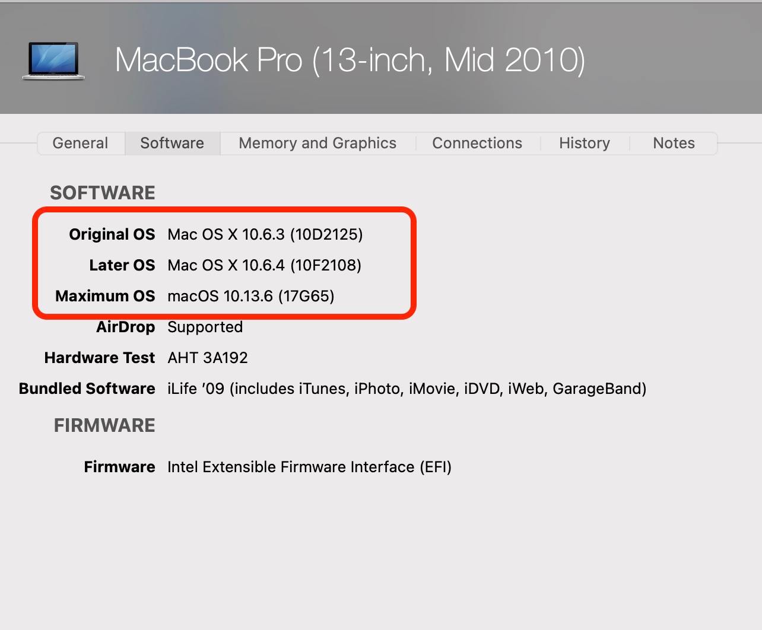The image size is (762, 630).
Task: Click the Maximum OS label
Action: click(x=105, y=296)
